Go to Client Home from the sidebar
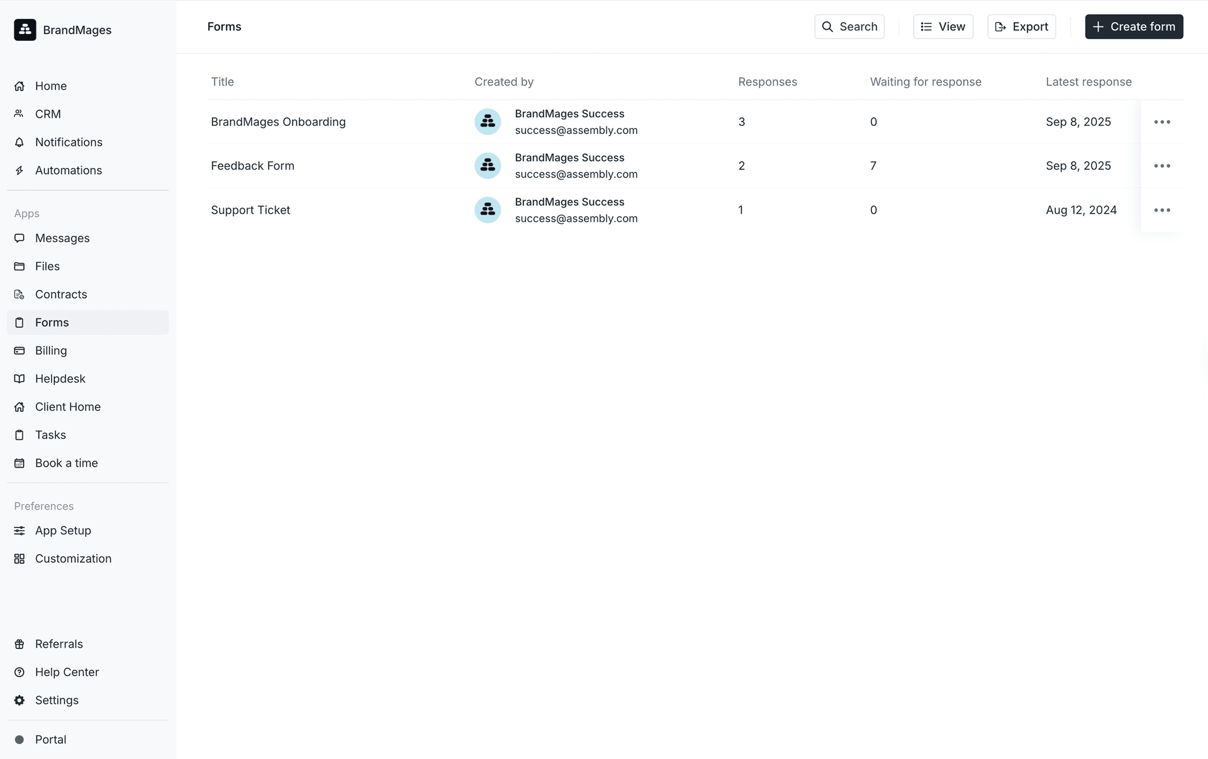This screenshot has width=1208, height=759. coord(67,407)
